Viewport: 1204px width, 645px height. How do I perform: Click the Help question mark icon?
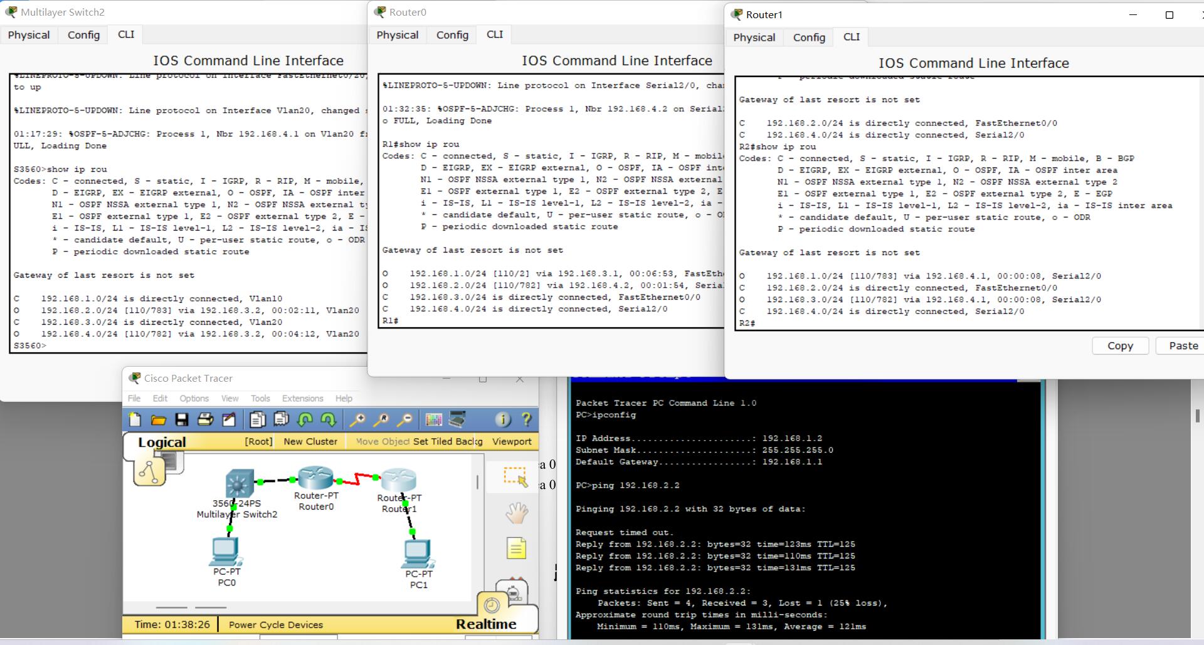pos(526,419)
